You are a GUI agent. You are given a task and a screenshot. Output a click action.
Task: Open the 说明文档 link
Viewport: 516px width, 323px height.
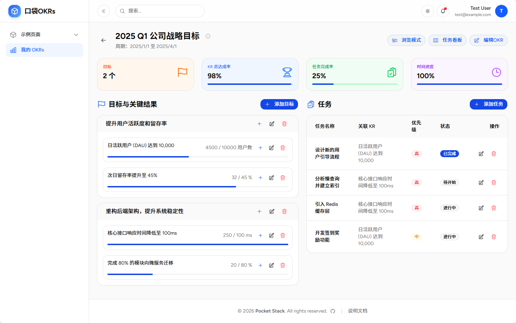[x=357, y=311]
